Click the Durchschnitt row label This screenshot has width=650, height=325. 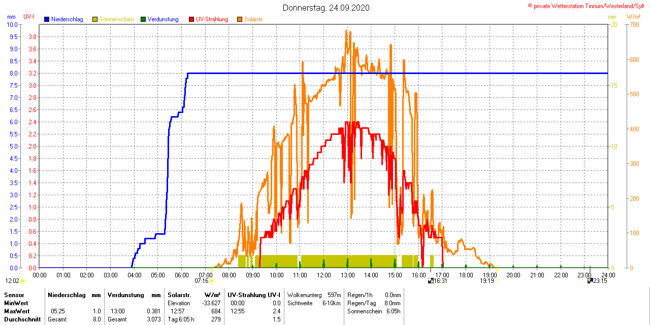(21, 319)
